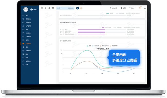Screen dimensions: 167x98
Task: Open the envelope mail icon in toolbar
Action: pyautogui.click(x=53, y=8)
